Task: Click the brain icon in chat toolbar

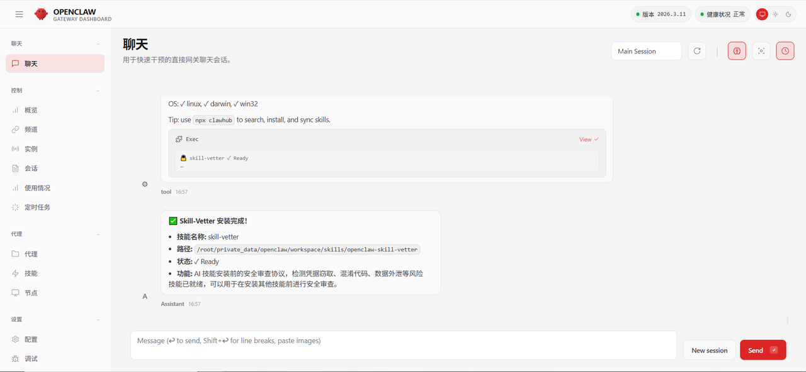Action: coord(737,51)
